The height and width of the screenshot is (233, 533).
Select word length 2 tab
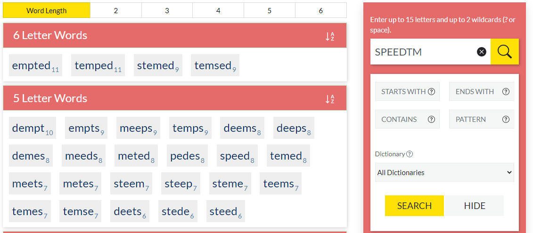[116, 10]
